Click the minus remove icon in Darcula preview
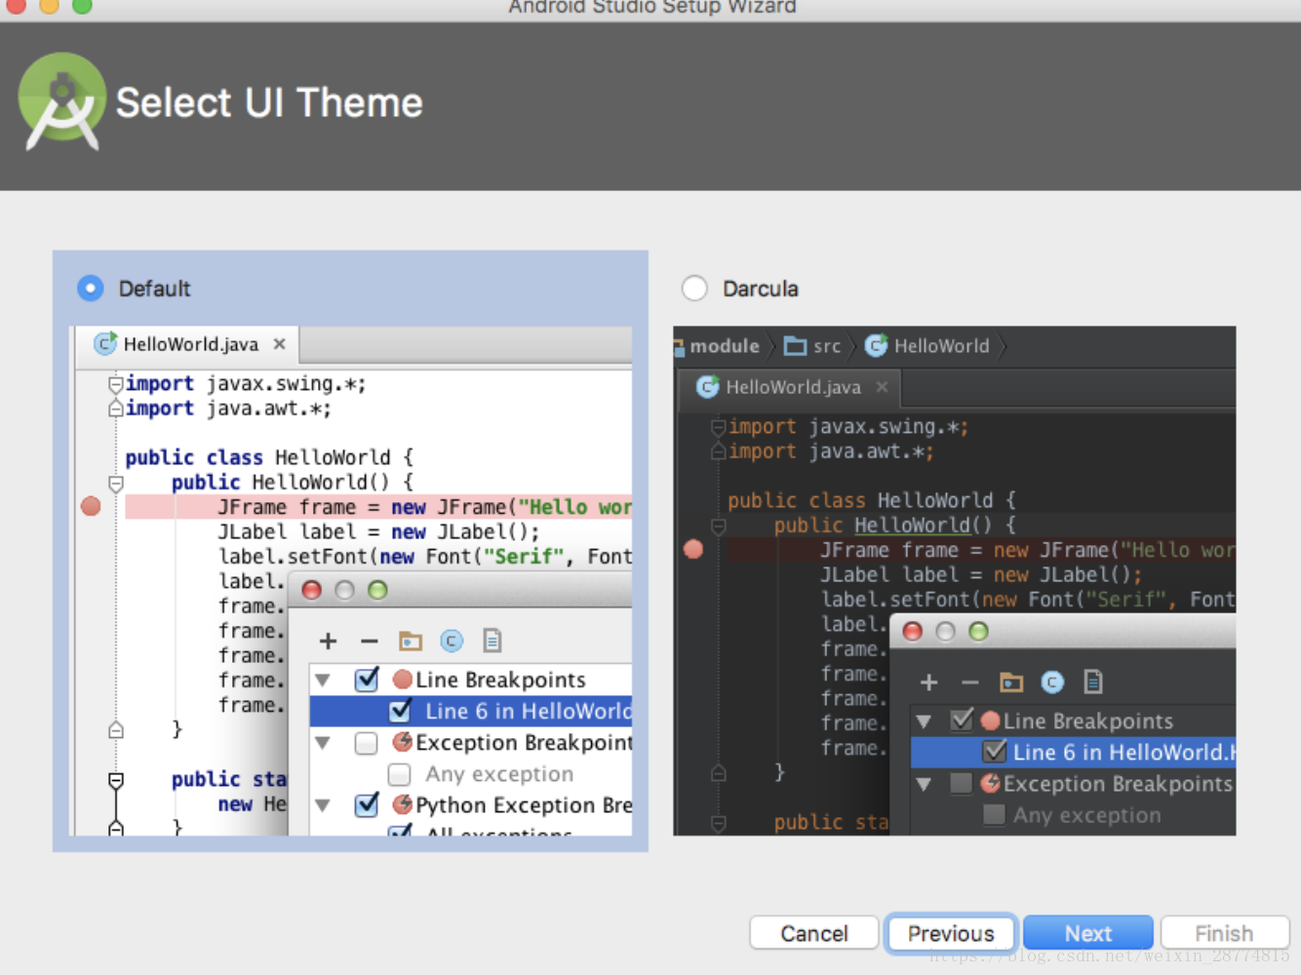 click(x=969, y=682)
